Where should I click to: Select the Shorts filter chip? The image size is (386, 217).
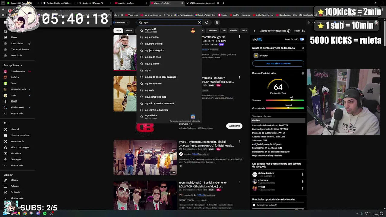click(x=129, y=30)
